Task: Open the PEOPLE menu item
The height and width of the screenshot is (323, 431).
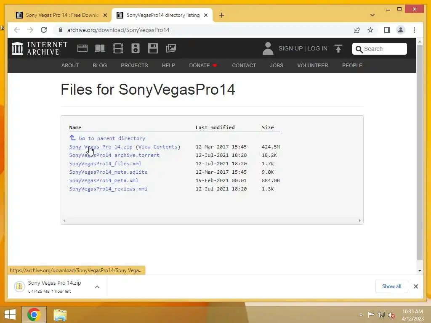Action: coord(352,66)
